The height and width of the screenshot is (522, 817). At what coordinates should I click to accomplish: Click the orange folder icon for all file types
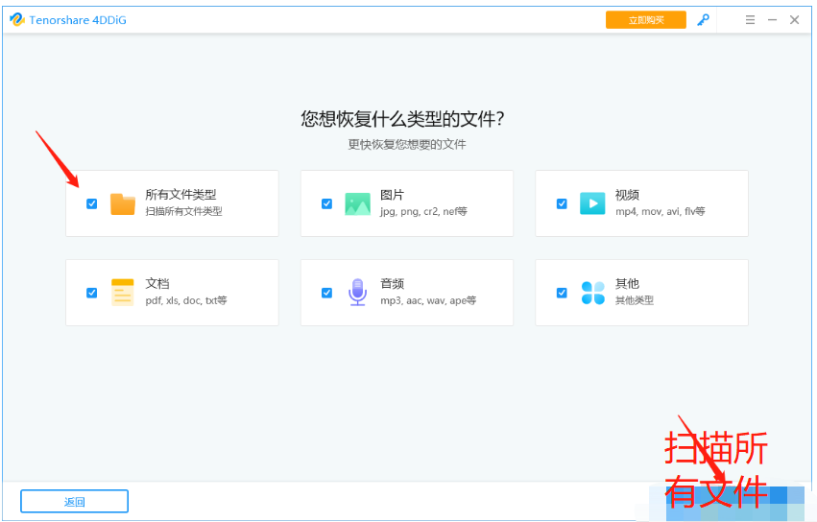click(x=123, y=203)
